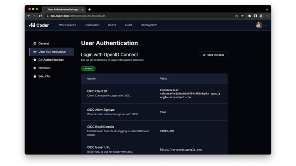Switch to the Audit page
Viewport: 296px width, 166px height.
pos(128,25)
